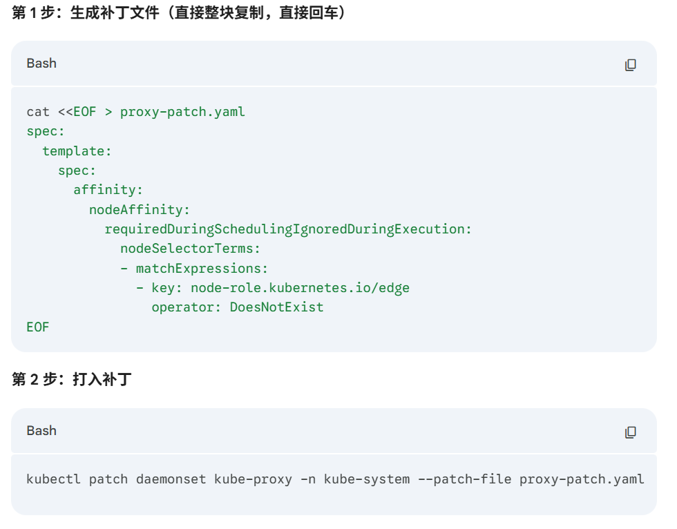Click the closing EOF line

coord(38,327)
